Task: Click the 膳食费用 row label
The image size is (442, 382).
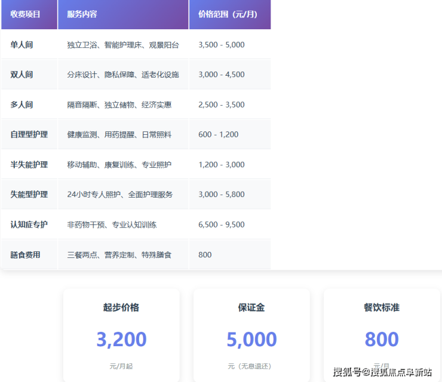Action: [x=25, y=255]
